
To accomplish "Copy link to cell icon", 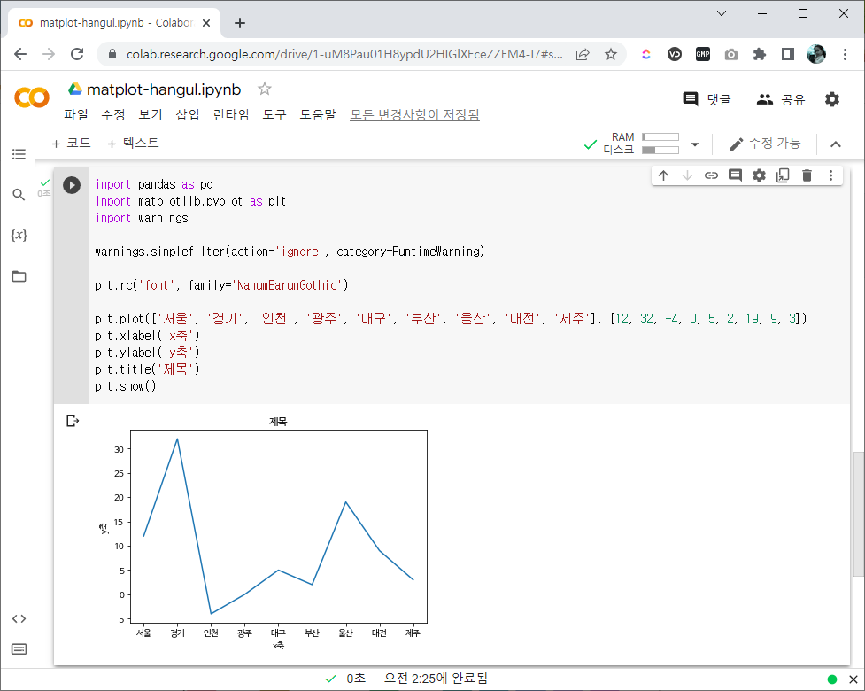I will tap(711, 175).
